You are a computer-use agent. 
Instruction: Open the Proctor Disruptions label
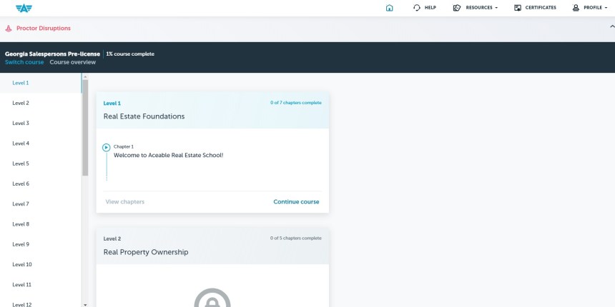pyautogui.click(x=44, y=28)
